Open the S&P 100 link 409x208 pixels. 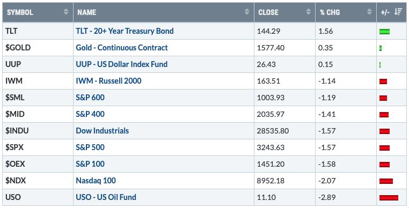(90, 164)
